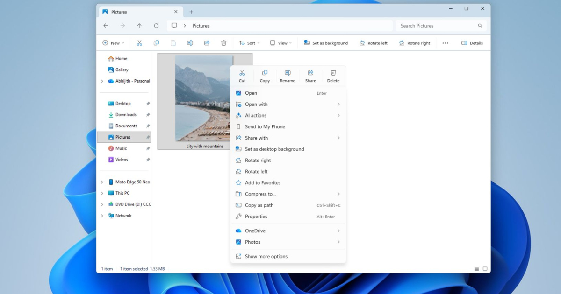
Task: Click the Share icon in context menu
Action: (x=310, y=76)
